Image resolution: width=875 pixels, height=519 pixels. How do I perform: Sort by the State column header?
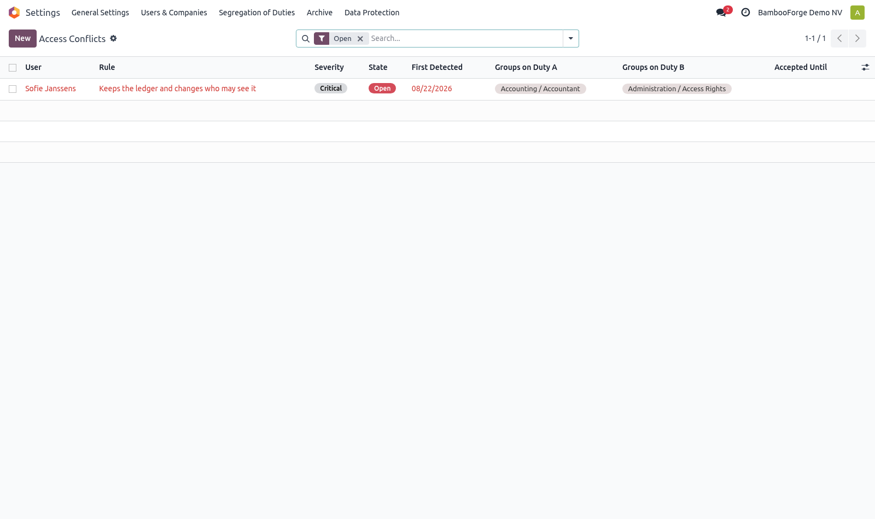point(378,67)
